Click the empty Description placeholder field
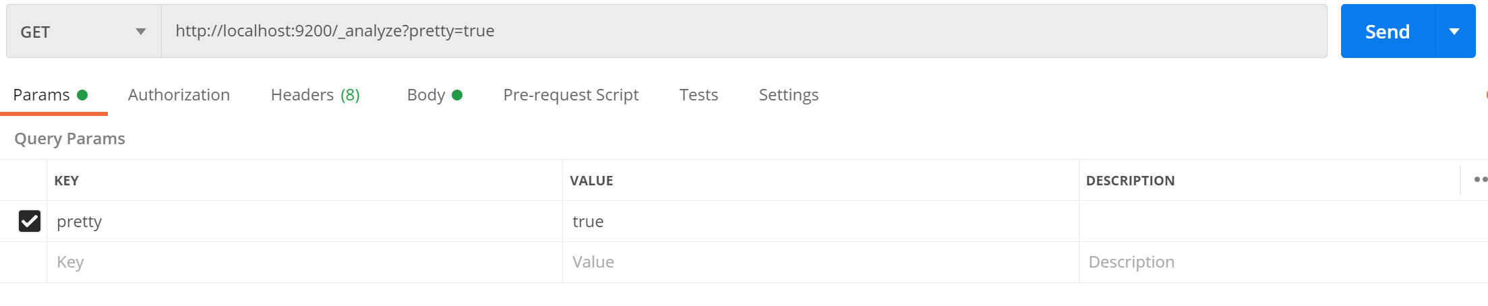1488x306 pixels. [1283, 262]
